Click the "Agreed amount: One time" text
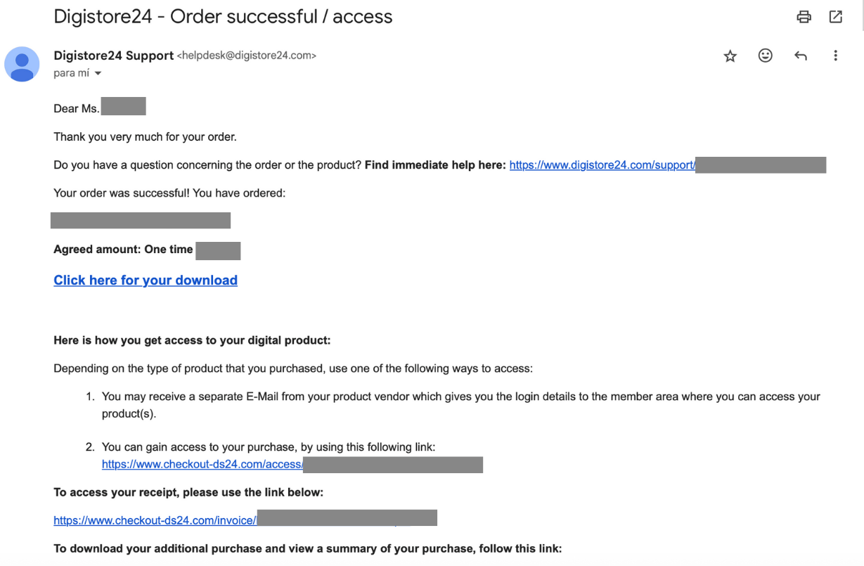 click(x=123, y=250)
